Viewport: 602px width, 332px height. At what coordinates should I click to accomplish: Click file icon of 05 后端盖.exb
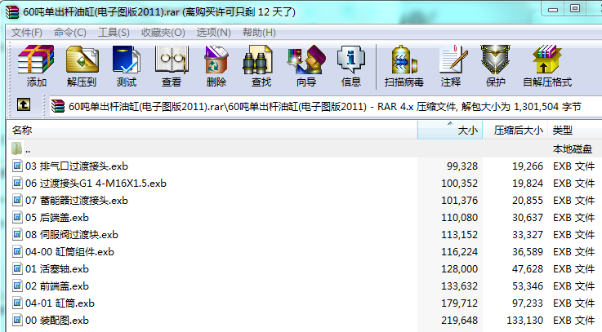tap(17, 217)
